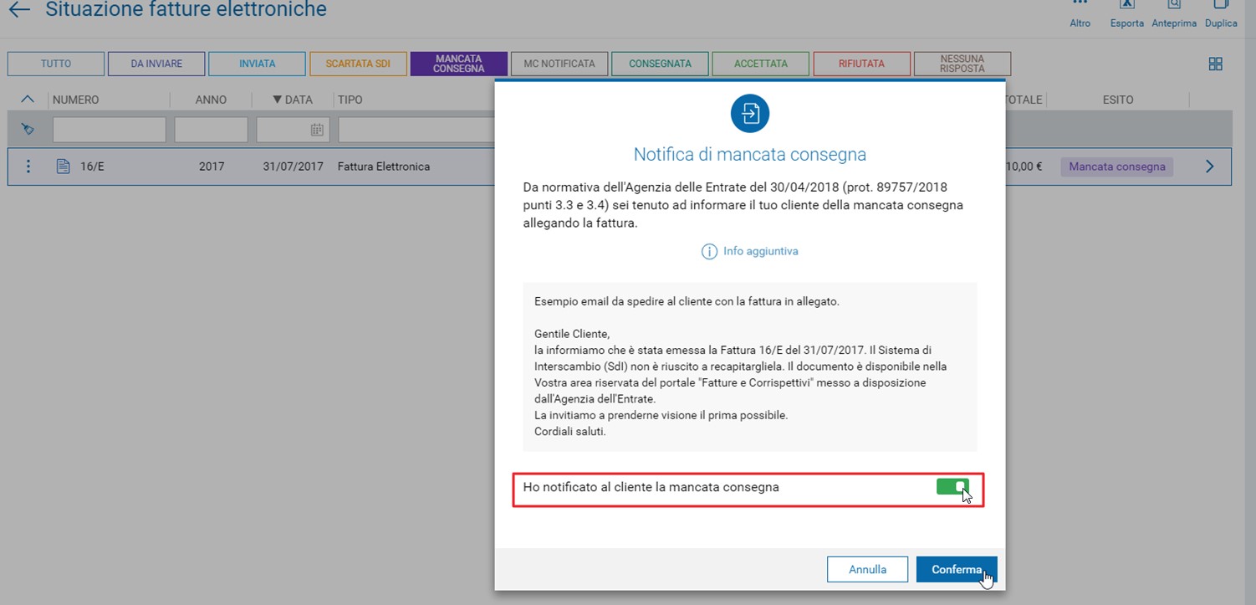Click the TIPO filter input field
The height and width of the screenshot is (605, 1256).
(416, 130)
